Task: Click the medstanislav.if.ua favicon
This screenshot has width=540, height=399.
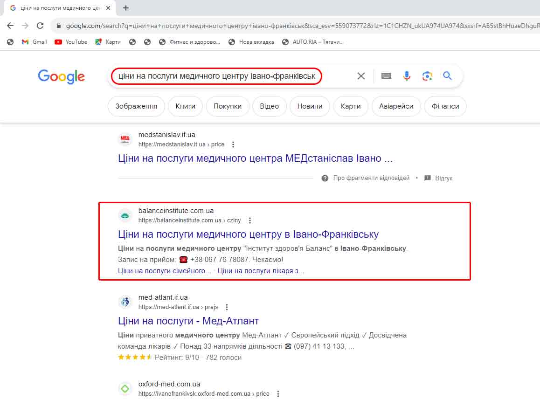Action: point(125,139)
